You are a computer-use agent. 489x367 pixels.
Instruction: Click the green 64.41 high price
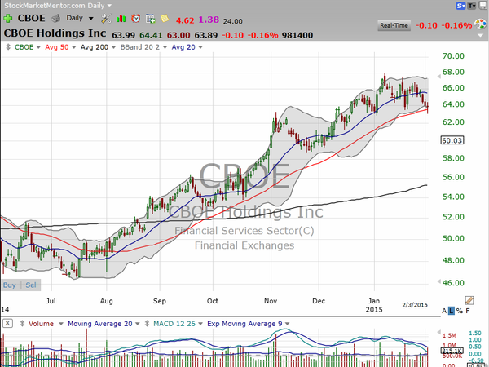coord(151,35)
